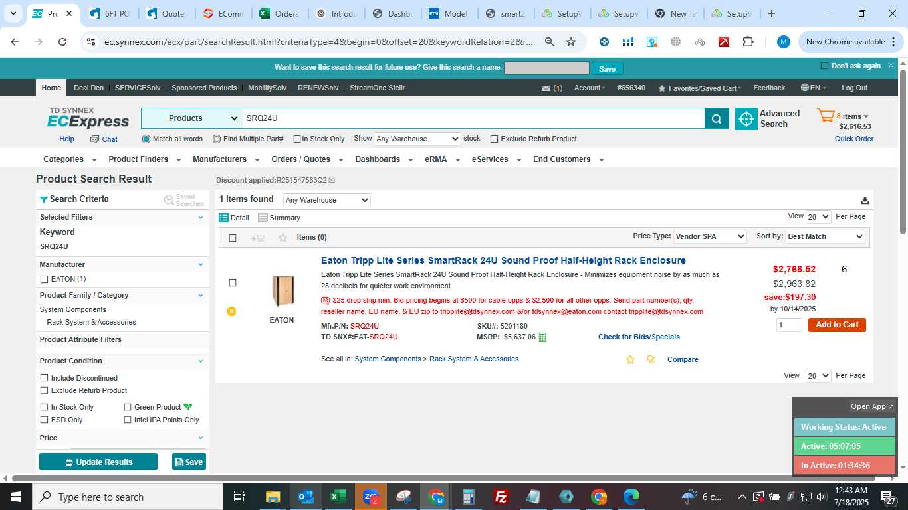Click the export download icon
The image size is (908, 510).
click(x=865, y=201)
